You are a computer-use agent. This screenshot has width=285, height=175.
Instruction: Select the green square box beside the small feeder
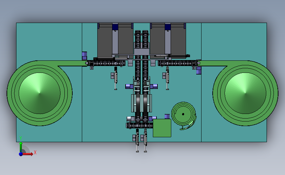(162, 128)
